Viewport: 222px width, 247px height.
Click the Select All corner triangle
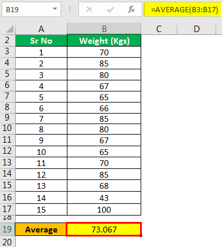(10, 29)
